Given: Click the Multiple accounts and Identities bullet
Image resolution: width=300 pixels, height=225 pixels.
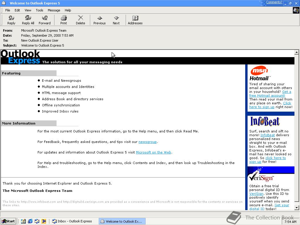Looking at the screenshot, I should coord(68,87).
